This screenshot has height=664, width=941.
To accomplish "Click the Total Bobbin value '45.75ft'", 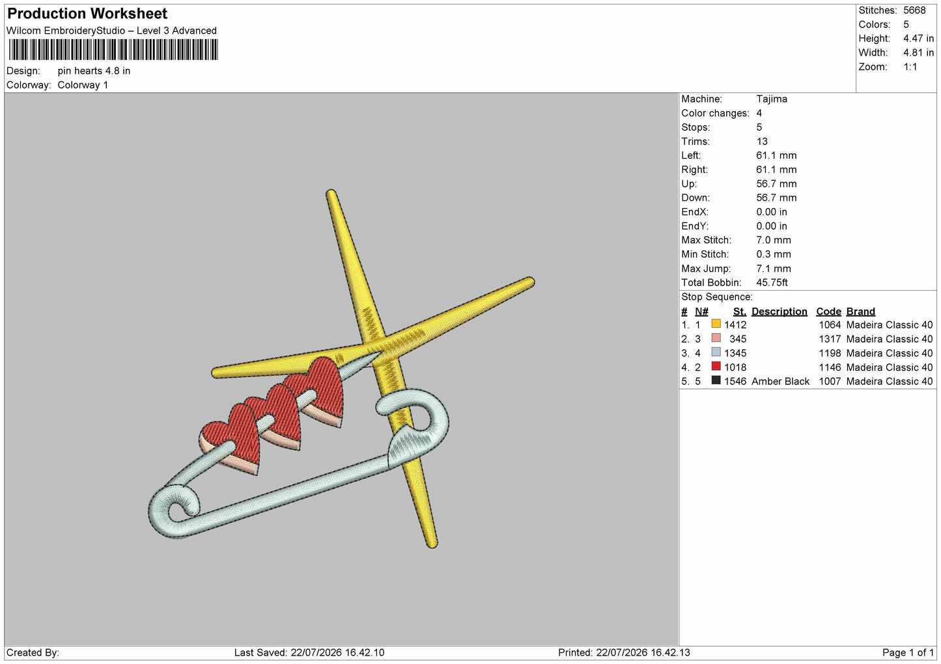I will [772, 283].
